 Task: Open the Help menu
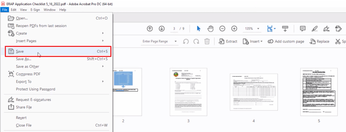click(x=63, y=10)
